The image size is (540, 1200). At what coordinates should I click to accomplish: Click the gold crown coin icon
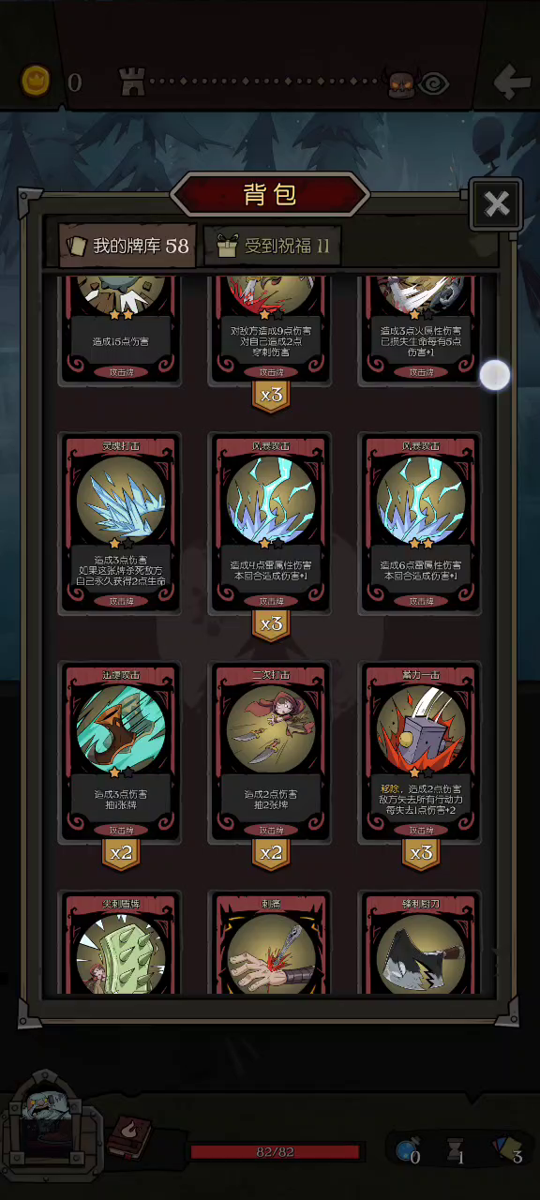click(37, 82)
